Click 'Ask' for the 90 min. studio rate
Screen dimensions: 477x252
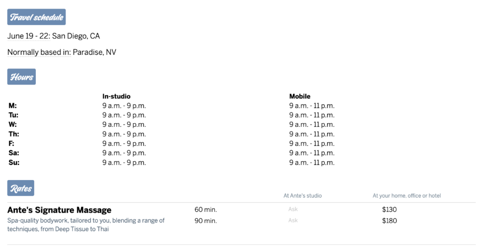point(293,220)
